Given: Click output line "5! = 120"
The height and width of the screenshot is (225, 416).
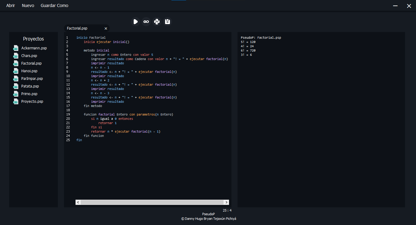Looking at the screenshot, I should 248,42.
